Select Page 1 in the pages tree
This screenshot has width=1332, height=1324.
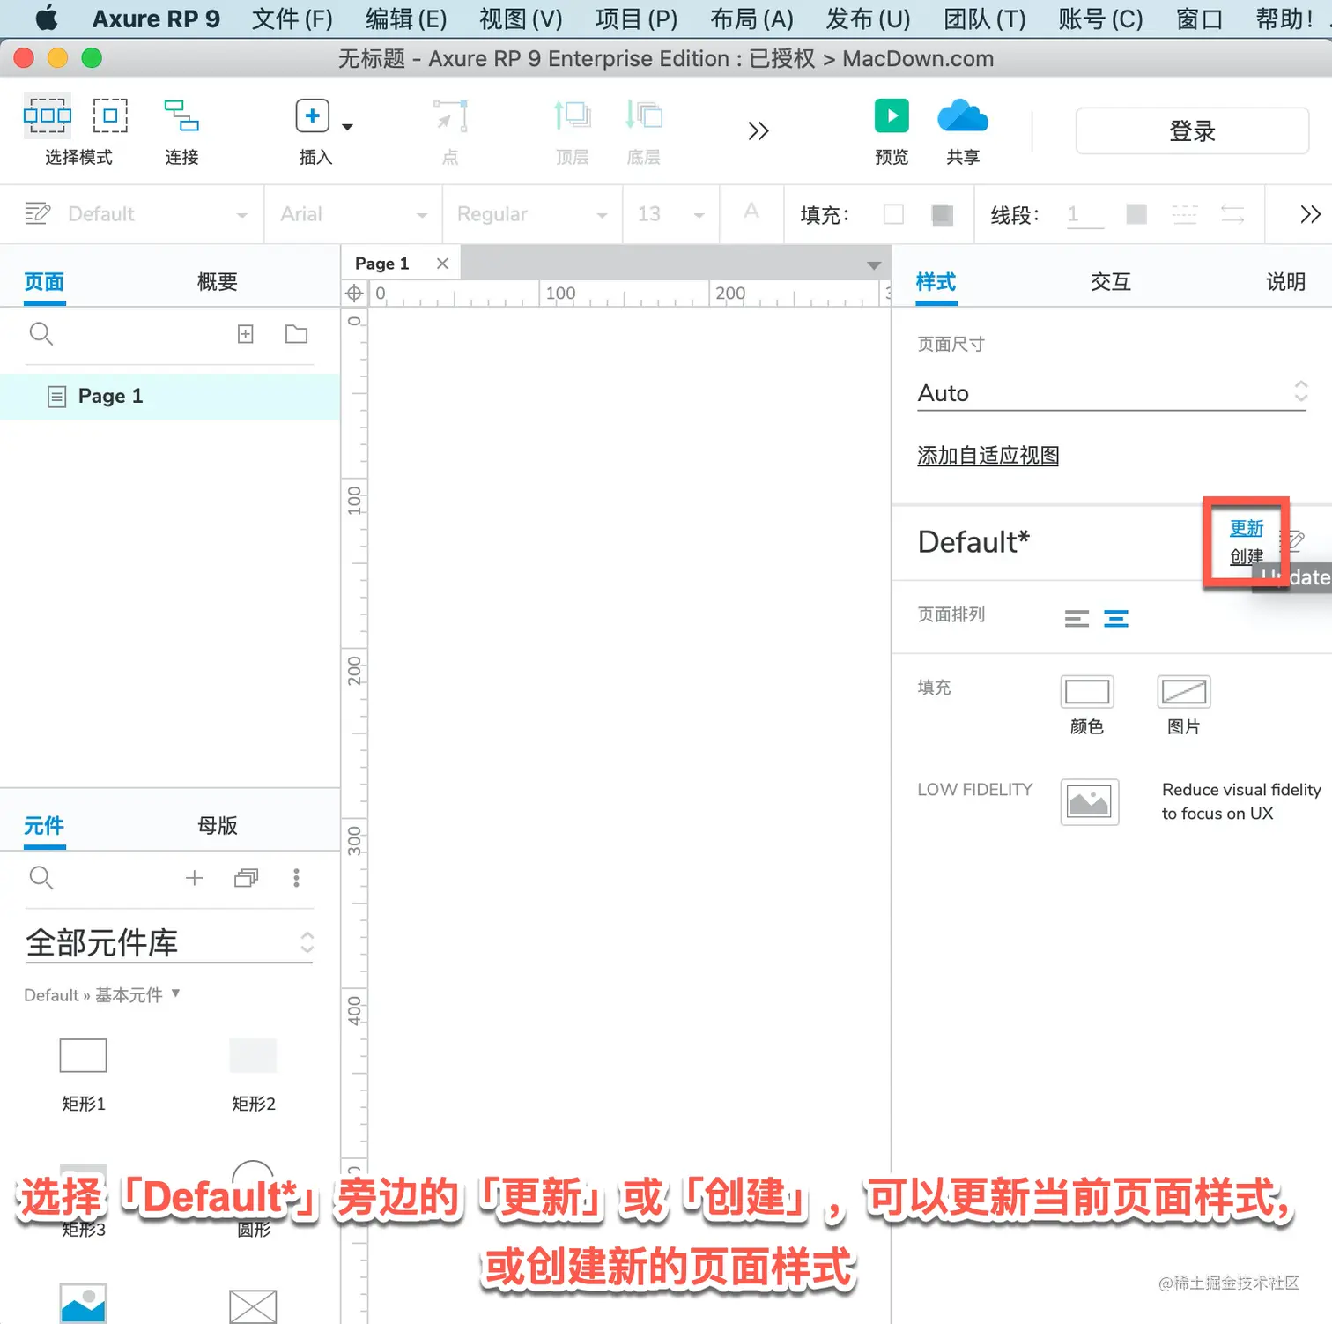click(169, 397)
